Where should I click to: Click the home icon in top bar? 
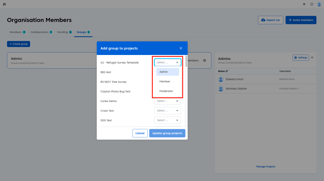click(4, 4)
